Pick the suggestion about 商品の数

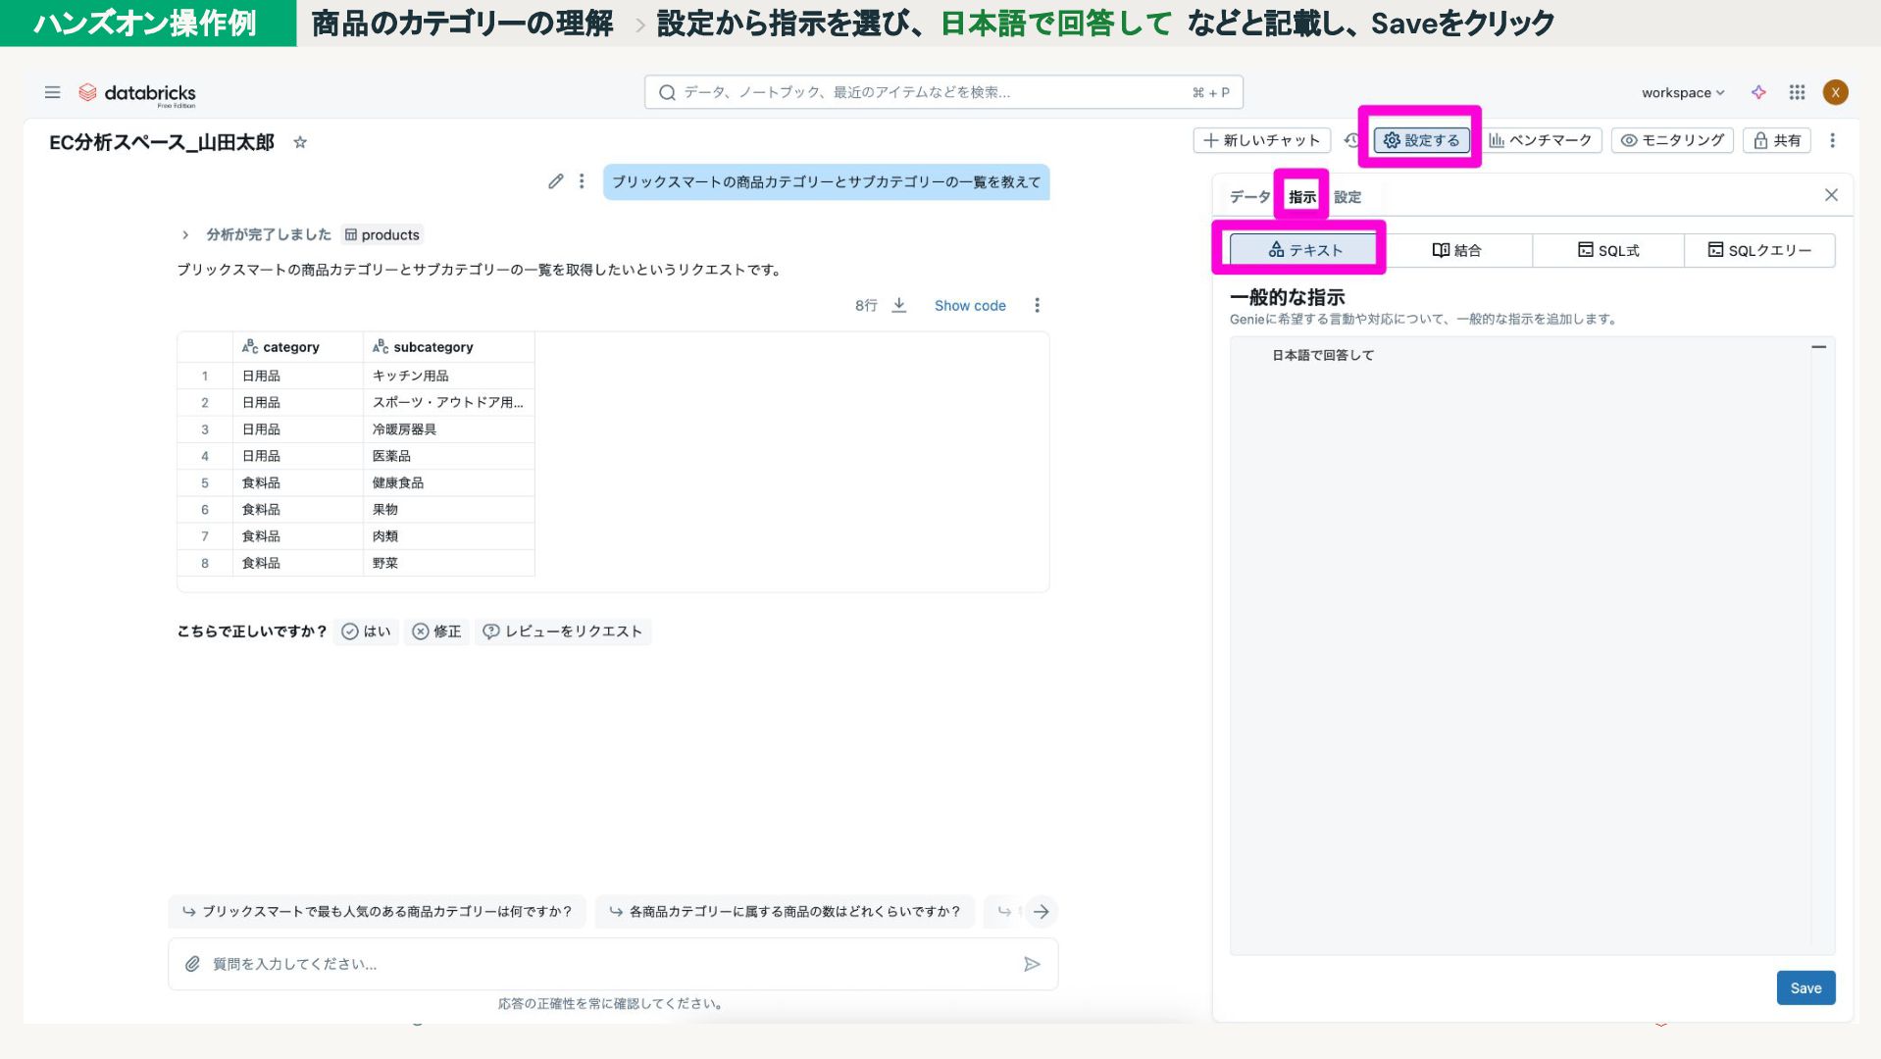coord(785,911)
